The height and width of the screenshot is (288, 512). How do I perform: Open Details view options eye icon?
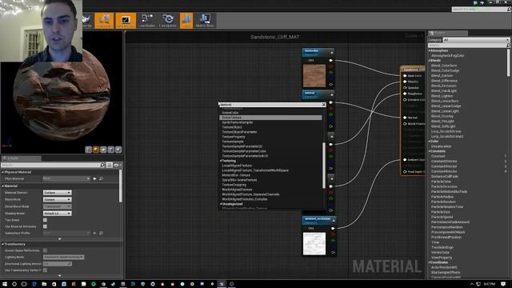[117, 166]
